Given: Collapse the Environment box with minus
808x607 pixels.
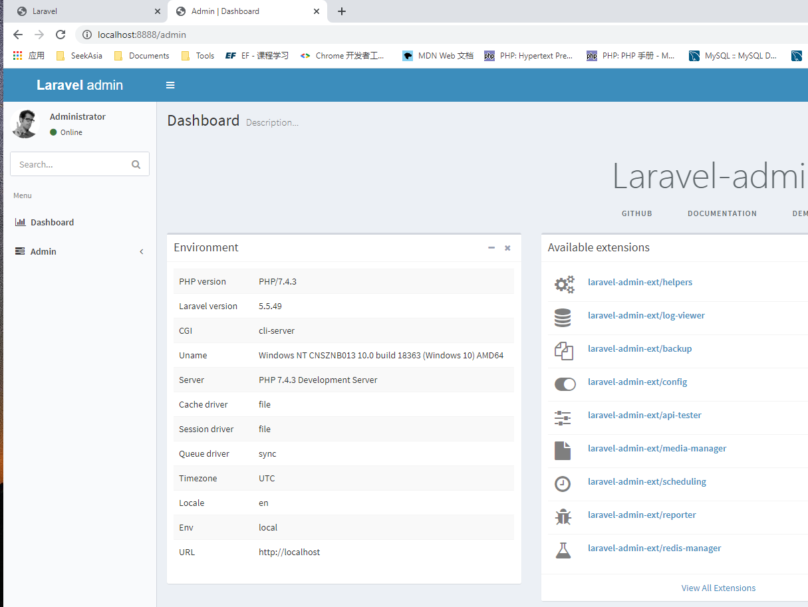Looking at the screenshot, I should (491, 247).
